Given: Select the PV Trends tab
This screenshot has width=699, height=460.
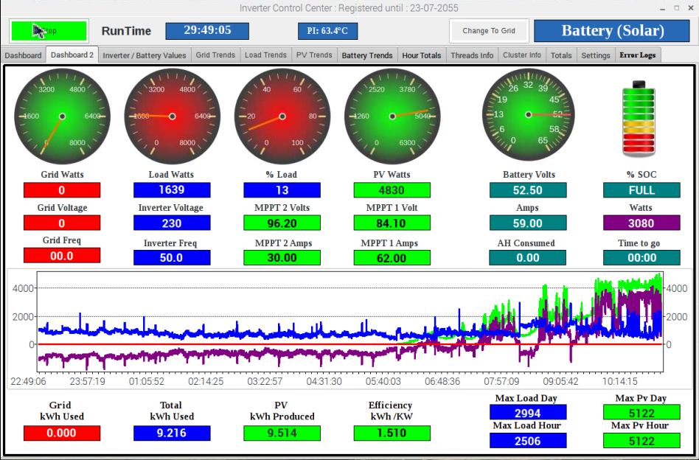Looking at the screenshot, I should point(314,55).
